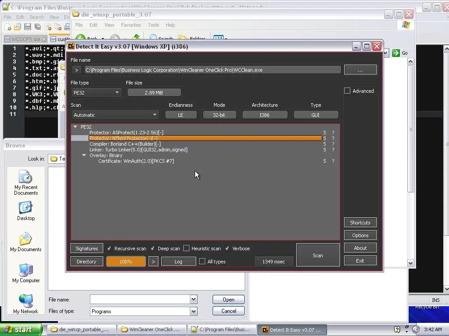This screenshot has width=449, height=336.
Task: Open the File type PE32 dropdown
Action: tap(96, 93)
